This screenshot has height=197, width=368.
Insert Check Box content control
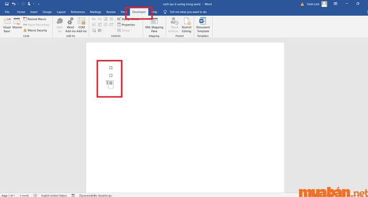[x=94, y=25]
